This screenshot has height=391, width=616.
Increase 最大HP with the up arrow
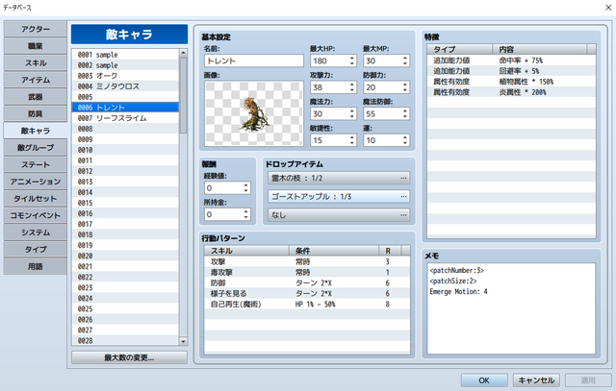[352, 58]
